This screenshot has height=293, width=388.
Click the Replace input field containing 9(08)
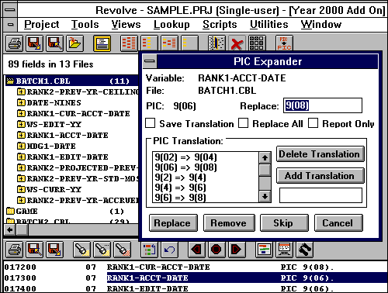[x=323, y=105]
